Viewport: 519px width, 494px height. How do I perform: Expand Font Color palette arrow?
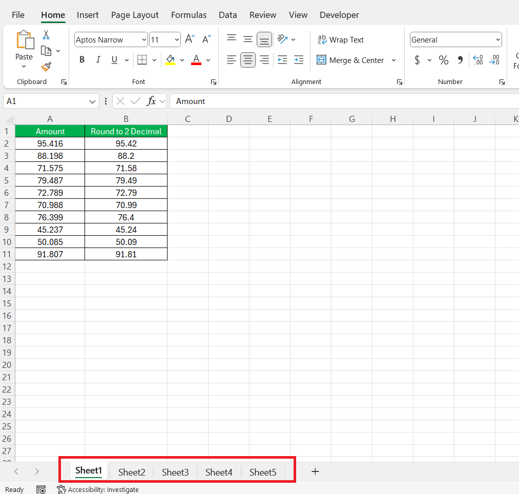coord(208,60)
